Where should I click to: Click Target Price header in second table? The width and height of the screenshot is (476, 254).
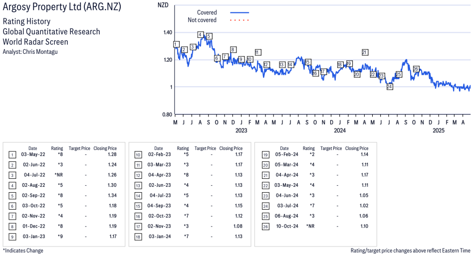[x=205, y=148]
